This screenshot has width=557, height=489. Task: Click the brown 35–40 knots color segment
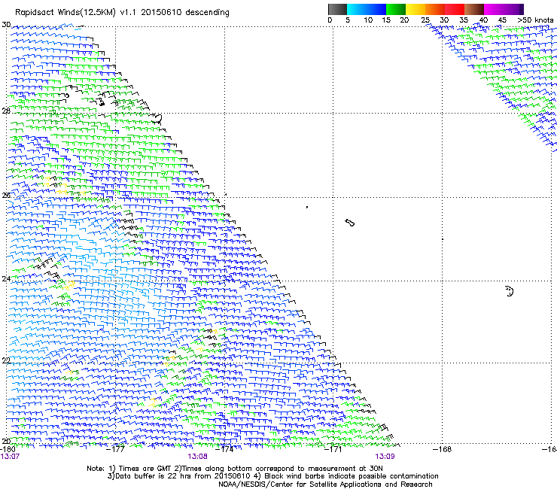[474, 9]
